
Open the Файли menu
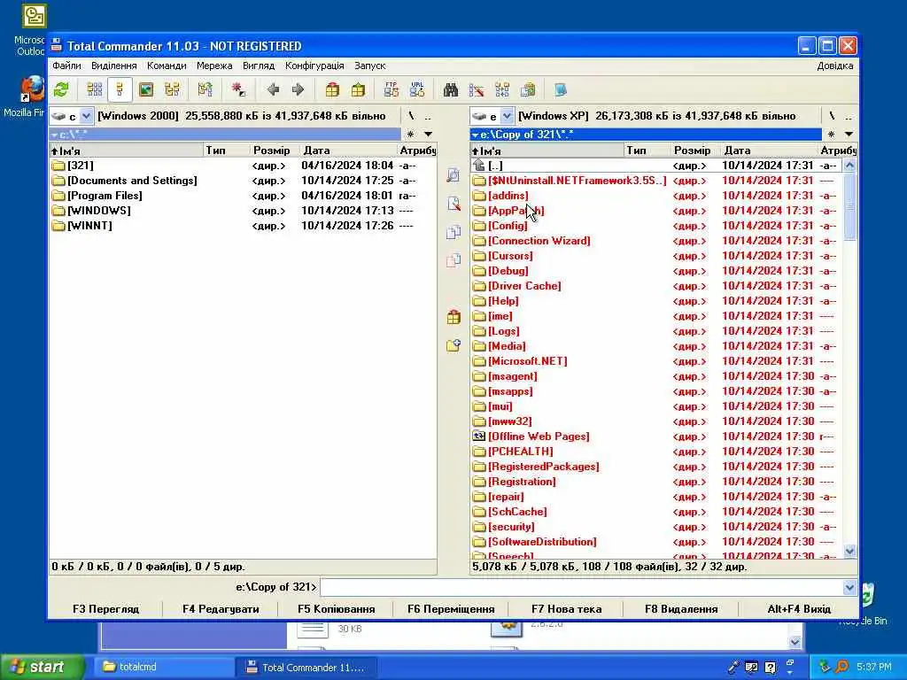coord(66,66)
